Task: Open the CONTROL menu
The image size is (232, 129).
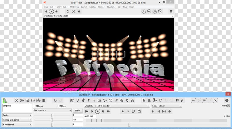Action: pos(61,7)
